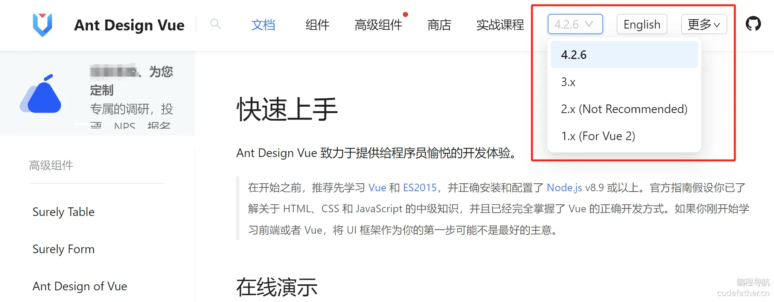Choose 2.x (Not Recommended) version
The height and width of the screenshot is (302, 774).
click(624, 109)
